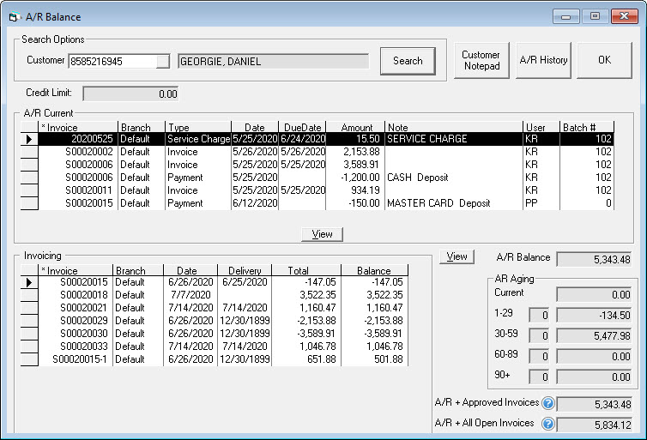647x440 pixels.
Task: Select the -150.00 payment amount
Action: (x=355, y=203)
